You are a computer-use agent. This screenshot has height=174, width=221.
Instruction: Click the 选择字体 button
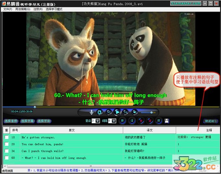point(44,121)
